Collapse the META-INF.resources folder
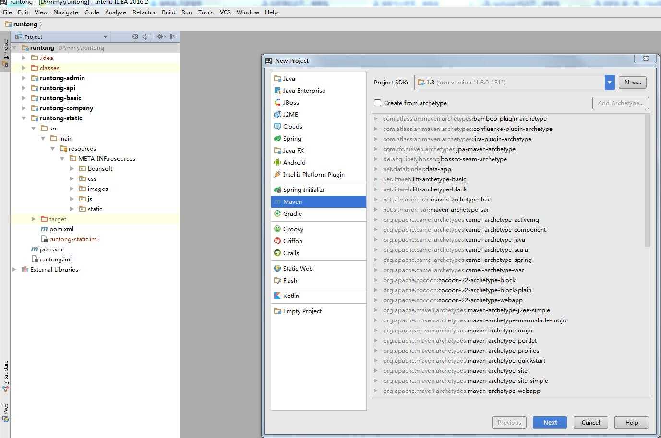The image size is (661, 438). pyautogui.click(x=62, y=158)
